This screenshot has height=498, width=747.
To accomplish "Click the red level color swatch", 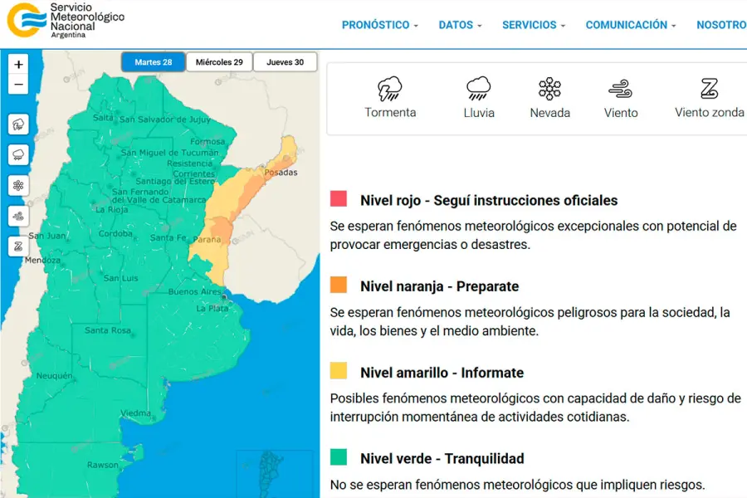I will (339, 198).
